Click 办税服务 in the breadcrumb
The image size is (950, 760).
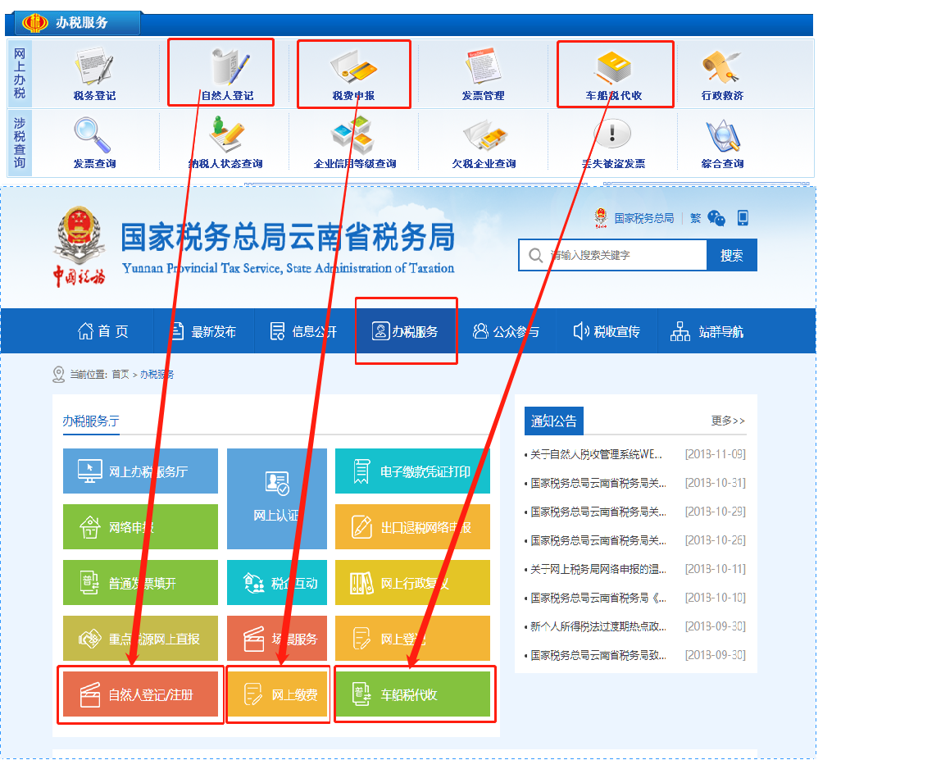click(157, 375)
